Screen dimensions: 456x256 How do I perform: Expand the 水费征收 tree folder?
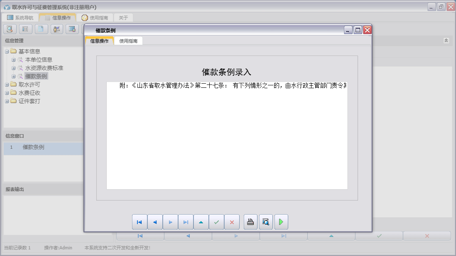pyautogui.click(x=7, y=93)
